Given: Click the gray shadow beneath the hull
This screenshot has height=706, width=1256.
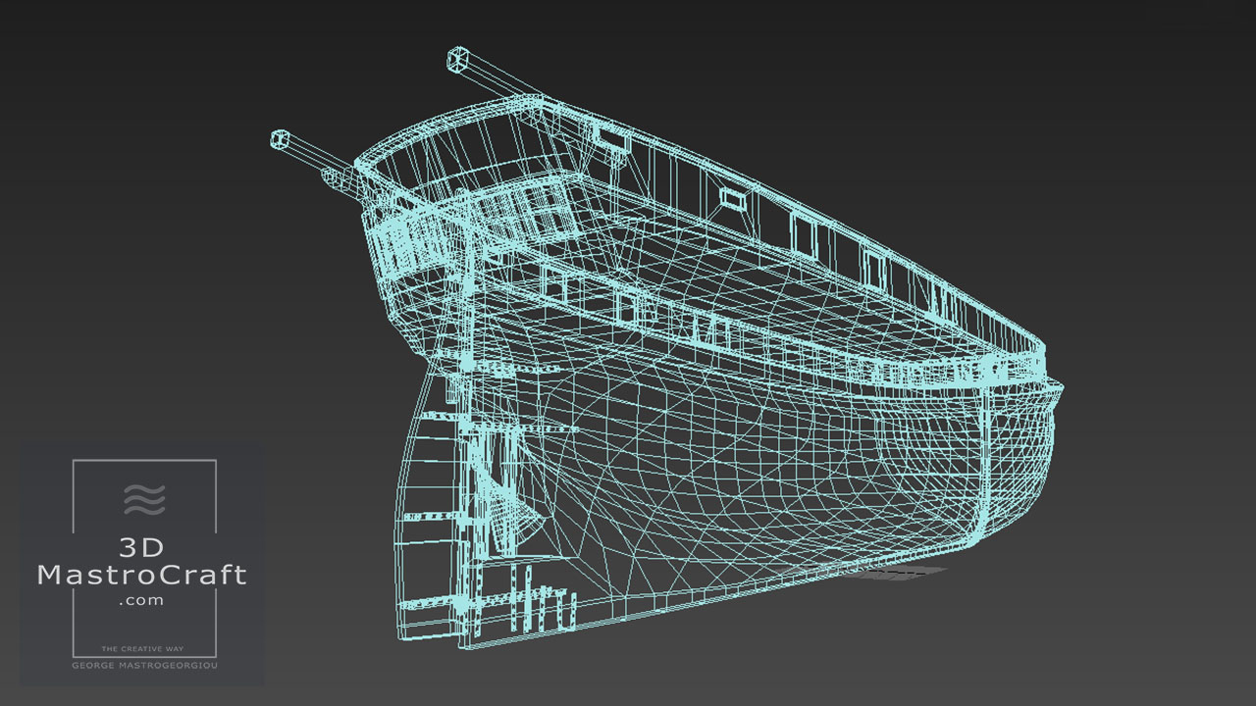Looking at the screenshot, I should [898, 573].
